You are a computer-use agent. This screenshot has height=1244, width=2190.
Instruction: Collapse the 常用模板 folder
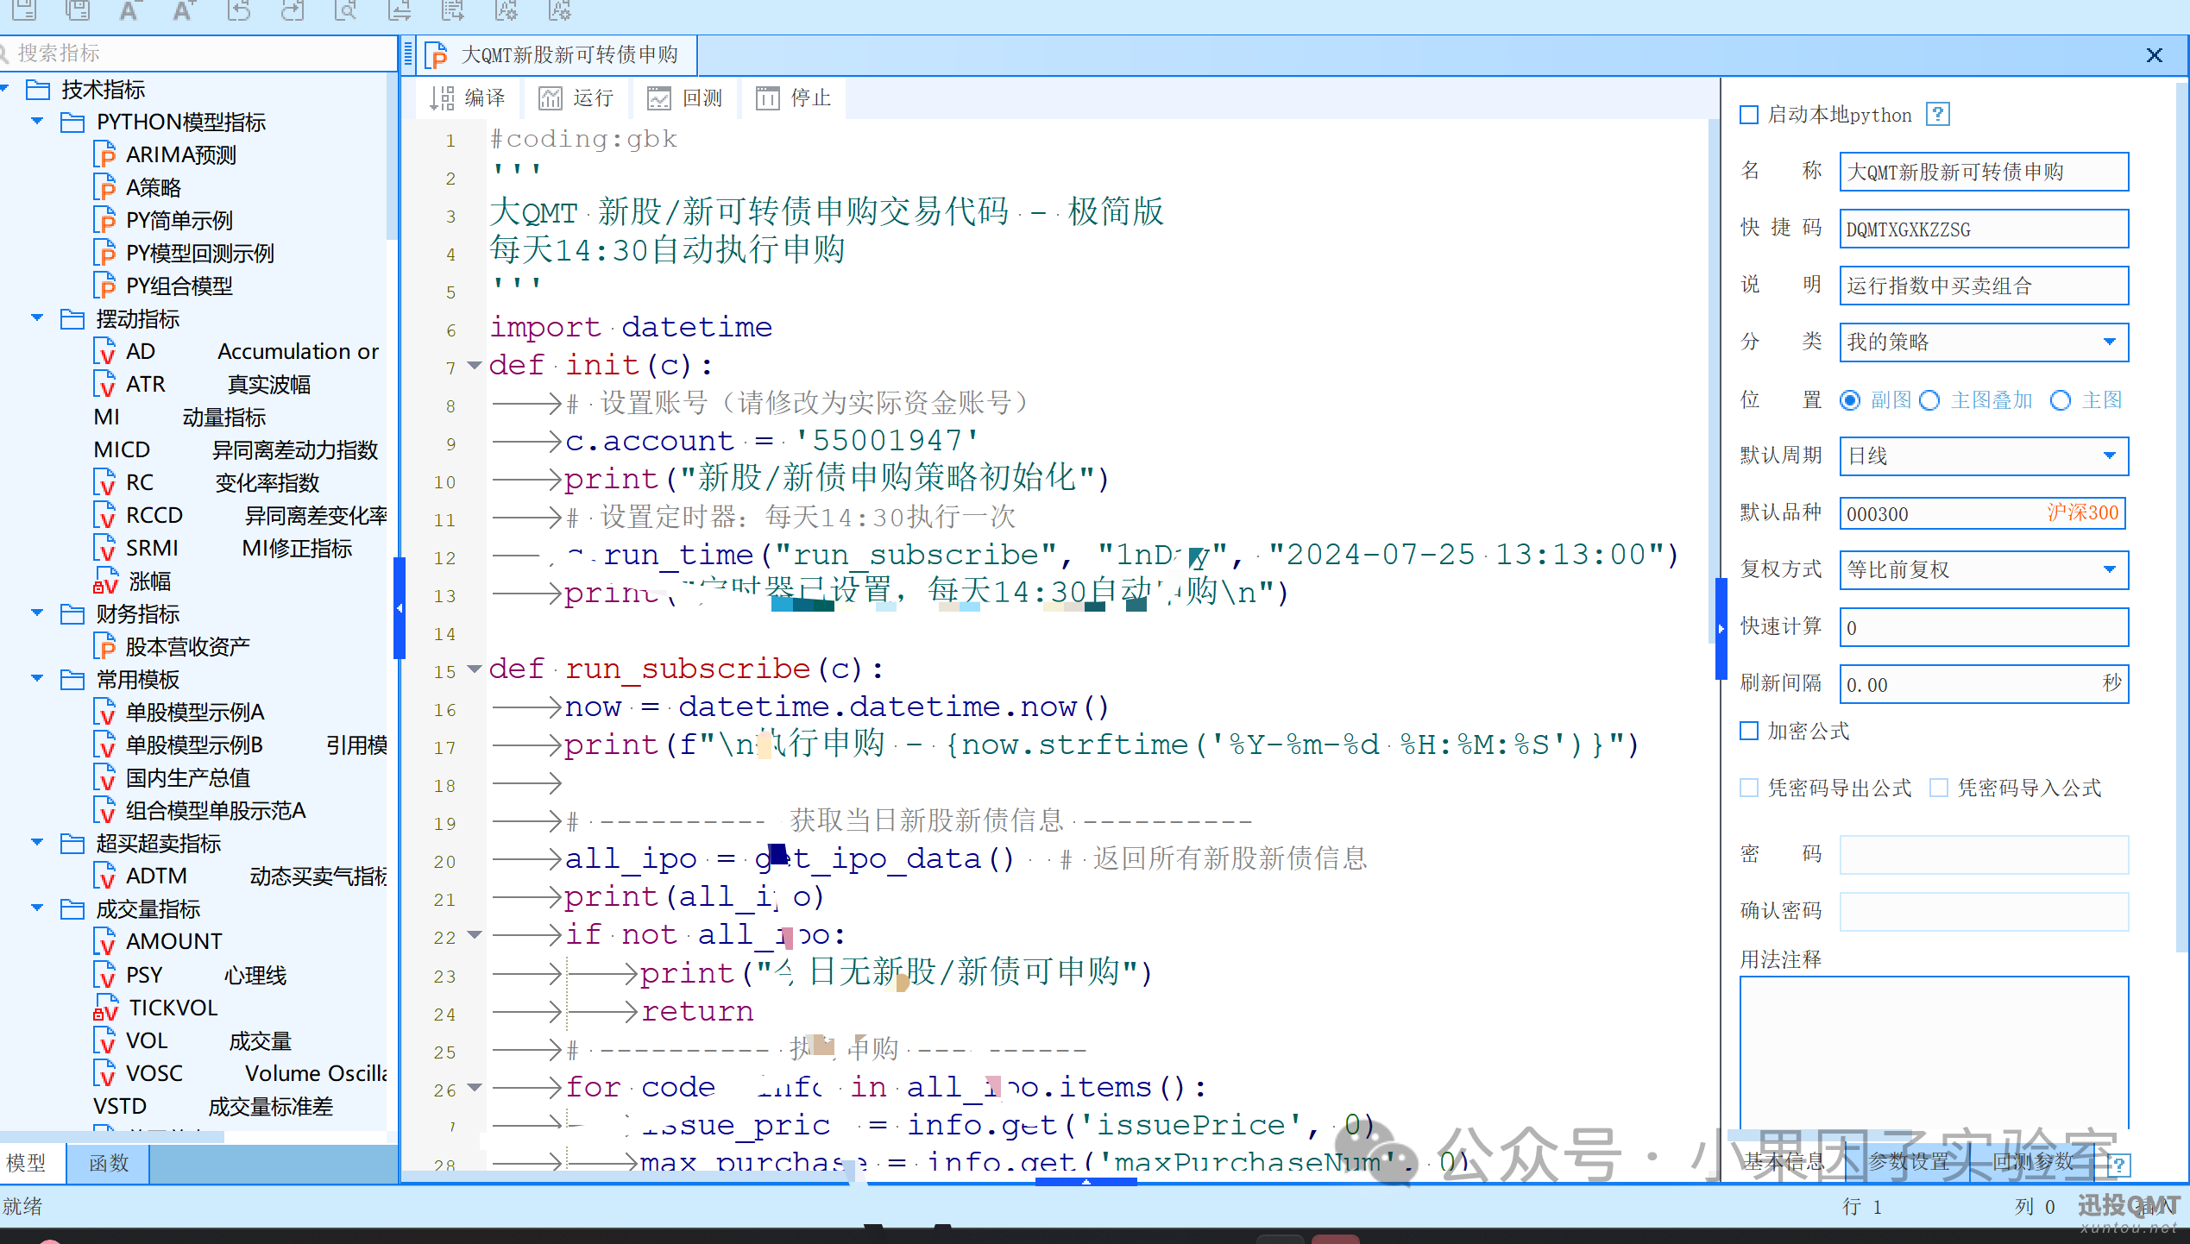point(37,678)
